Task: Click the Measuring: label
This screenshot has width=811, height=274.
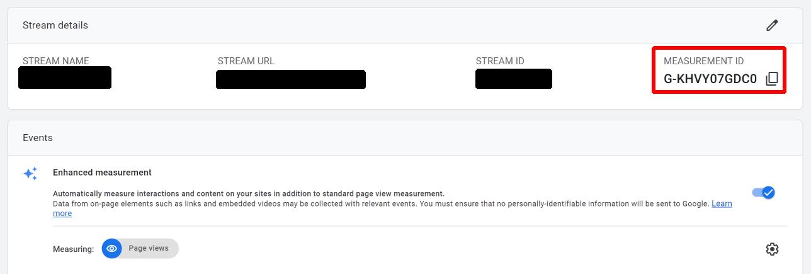Action: coord(73,249)
